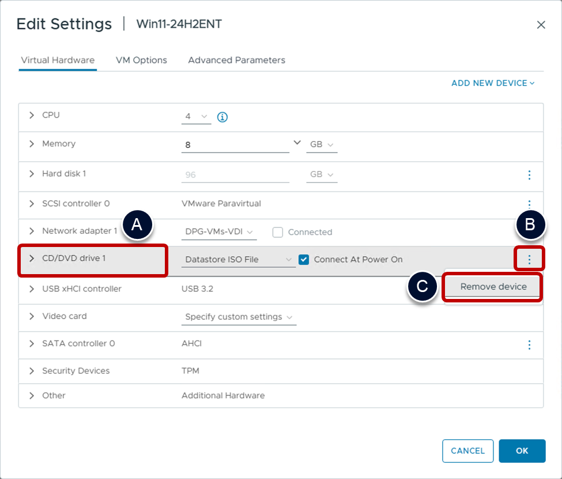
Task: Uncheck Connect At Power On
Action: click(304, 260)
